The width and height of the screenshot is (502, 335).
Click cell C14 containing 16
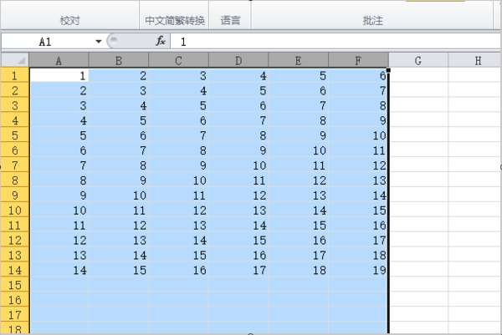[179, 270]
